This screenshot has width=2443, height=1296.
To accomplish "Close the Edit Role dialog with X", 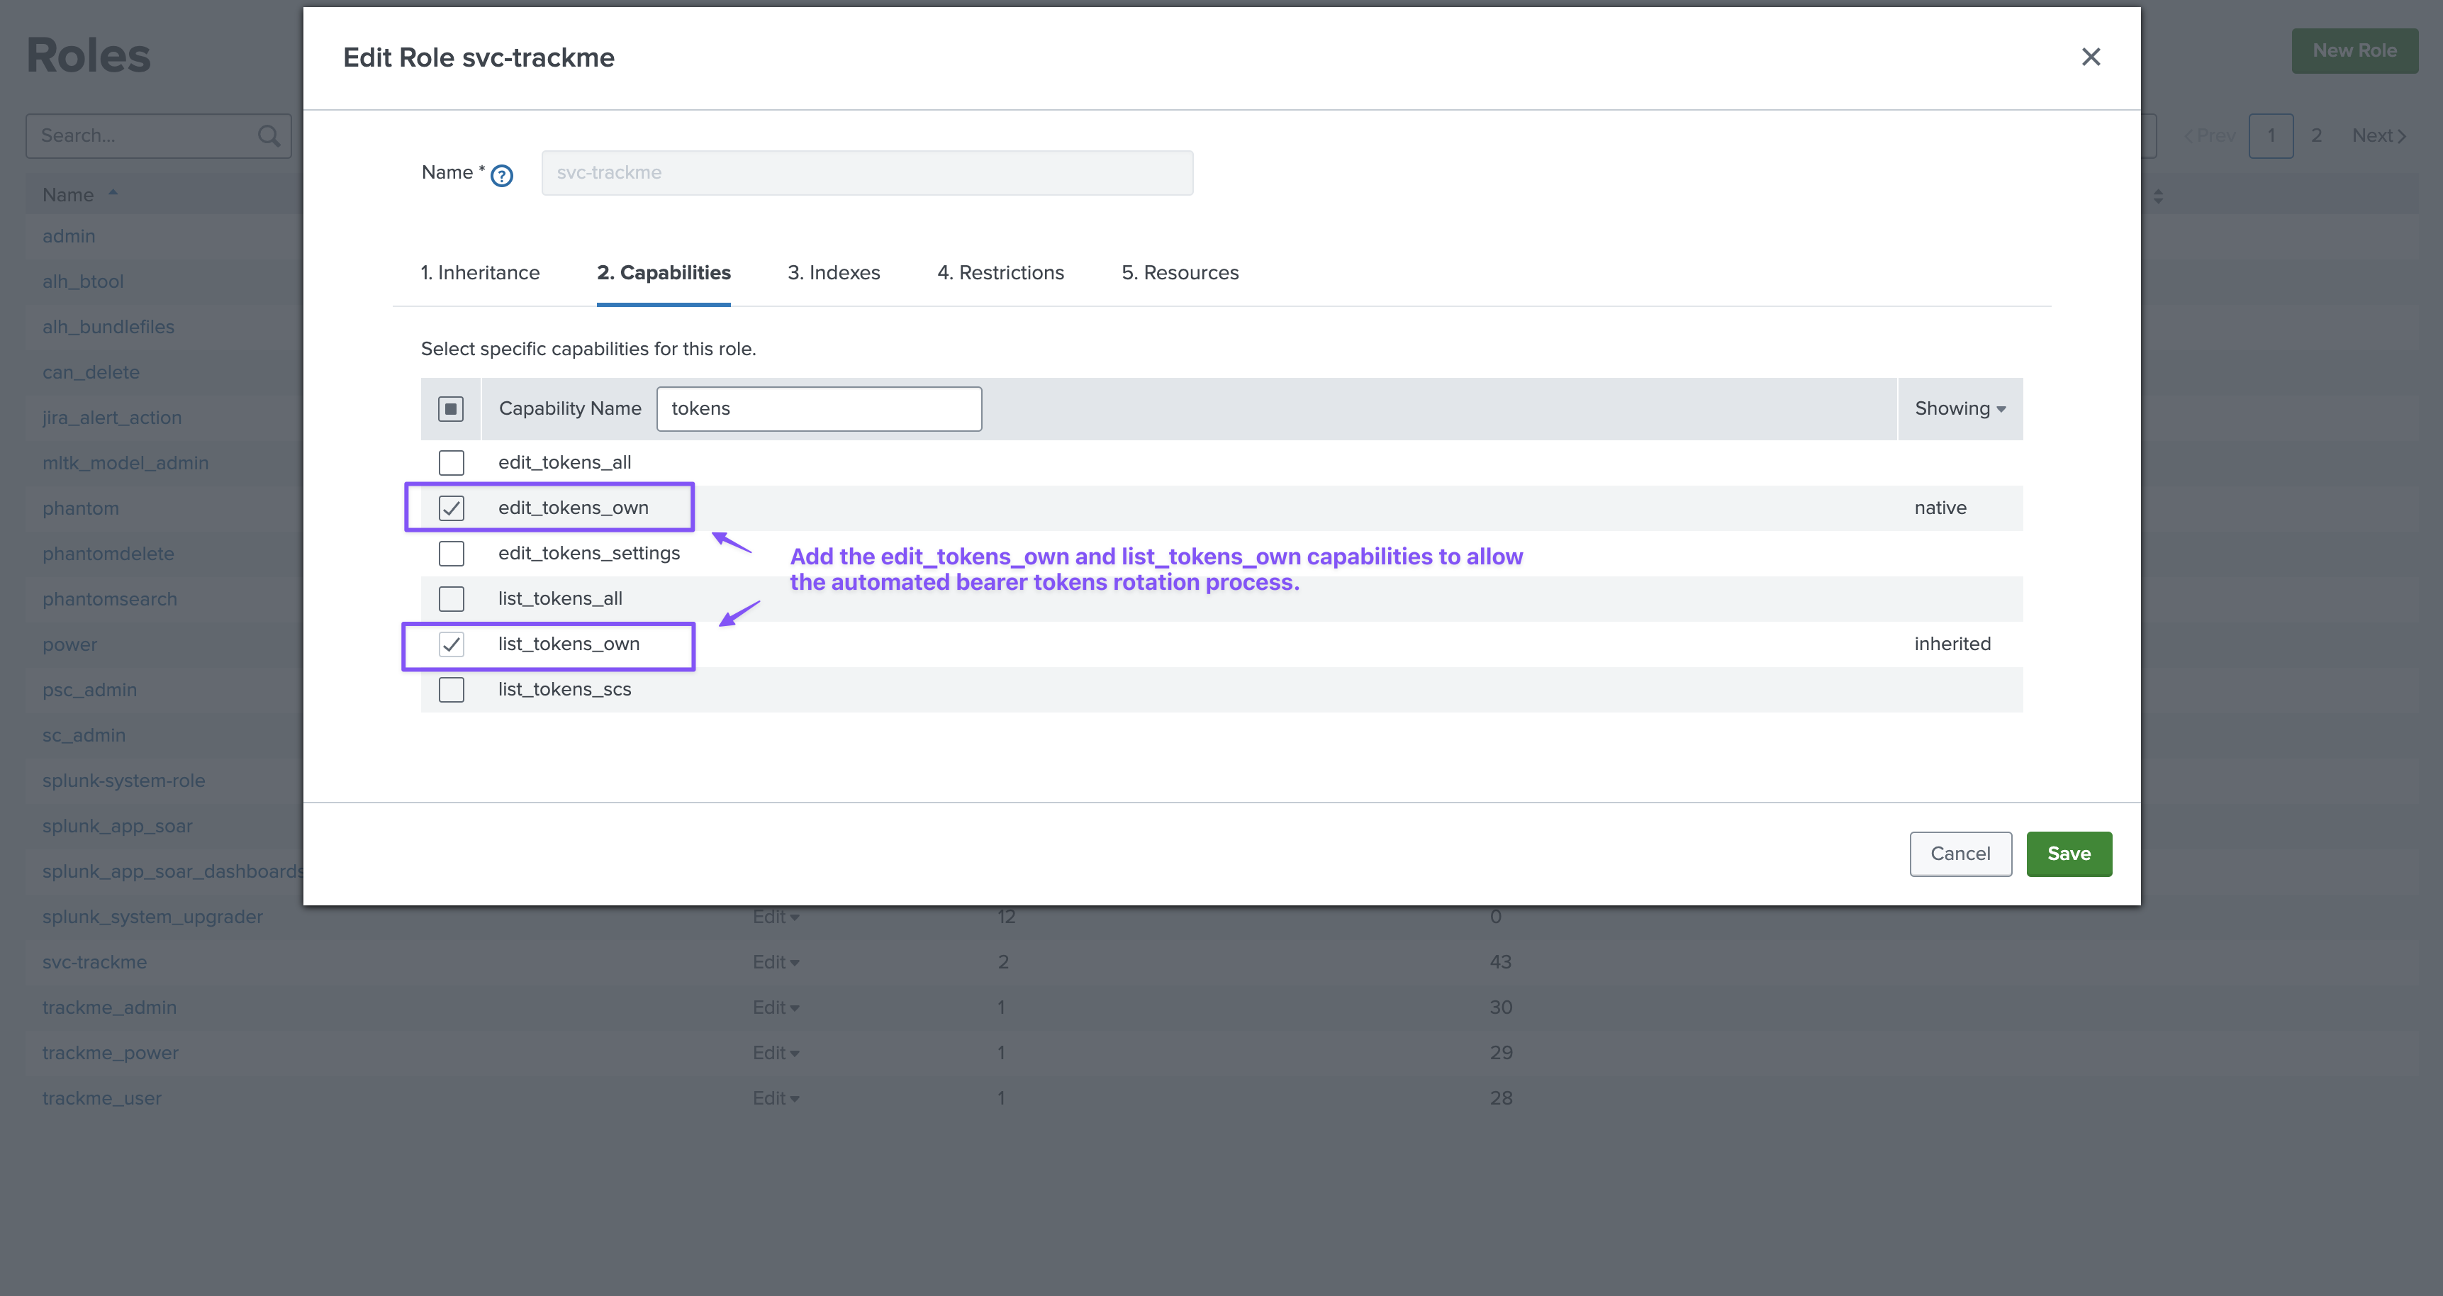I will (x=2090, y=57).
